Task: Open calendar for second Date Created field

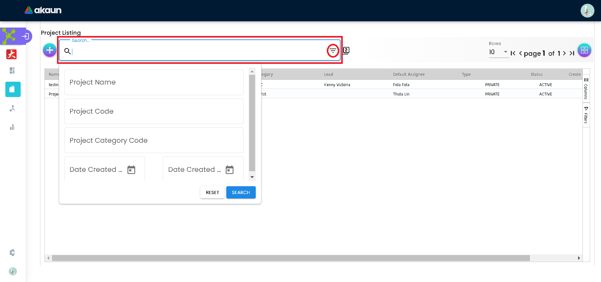Action: 230,170
